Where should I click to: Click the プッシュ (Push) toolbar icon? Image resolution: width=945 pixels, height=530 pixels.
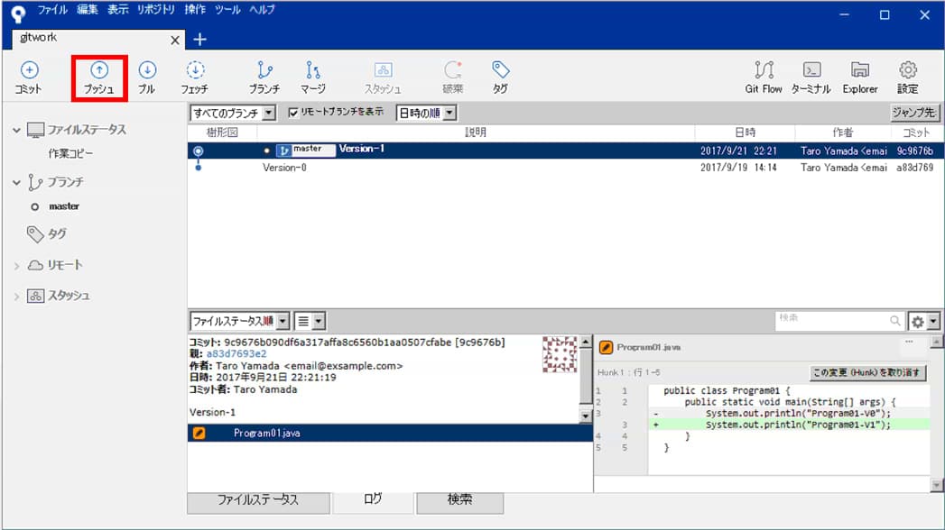click(99, 76)
